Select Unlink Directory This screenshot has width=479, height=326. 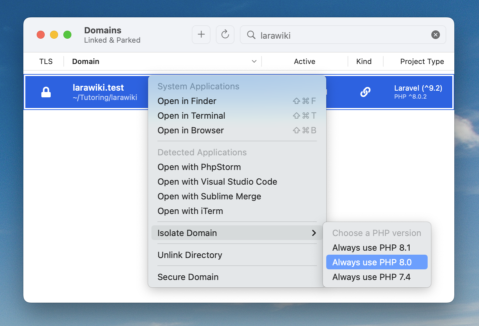[x=237, y=255]
